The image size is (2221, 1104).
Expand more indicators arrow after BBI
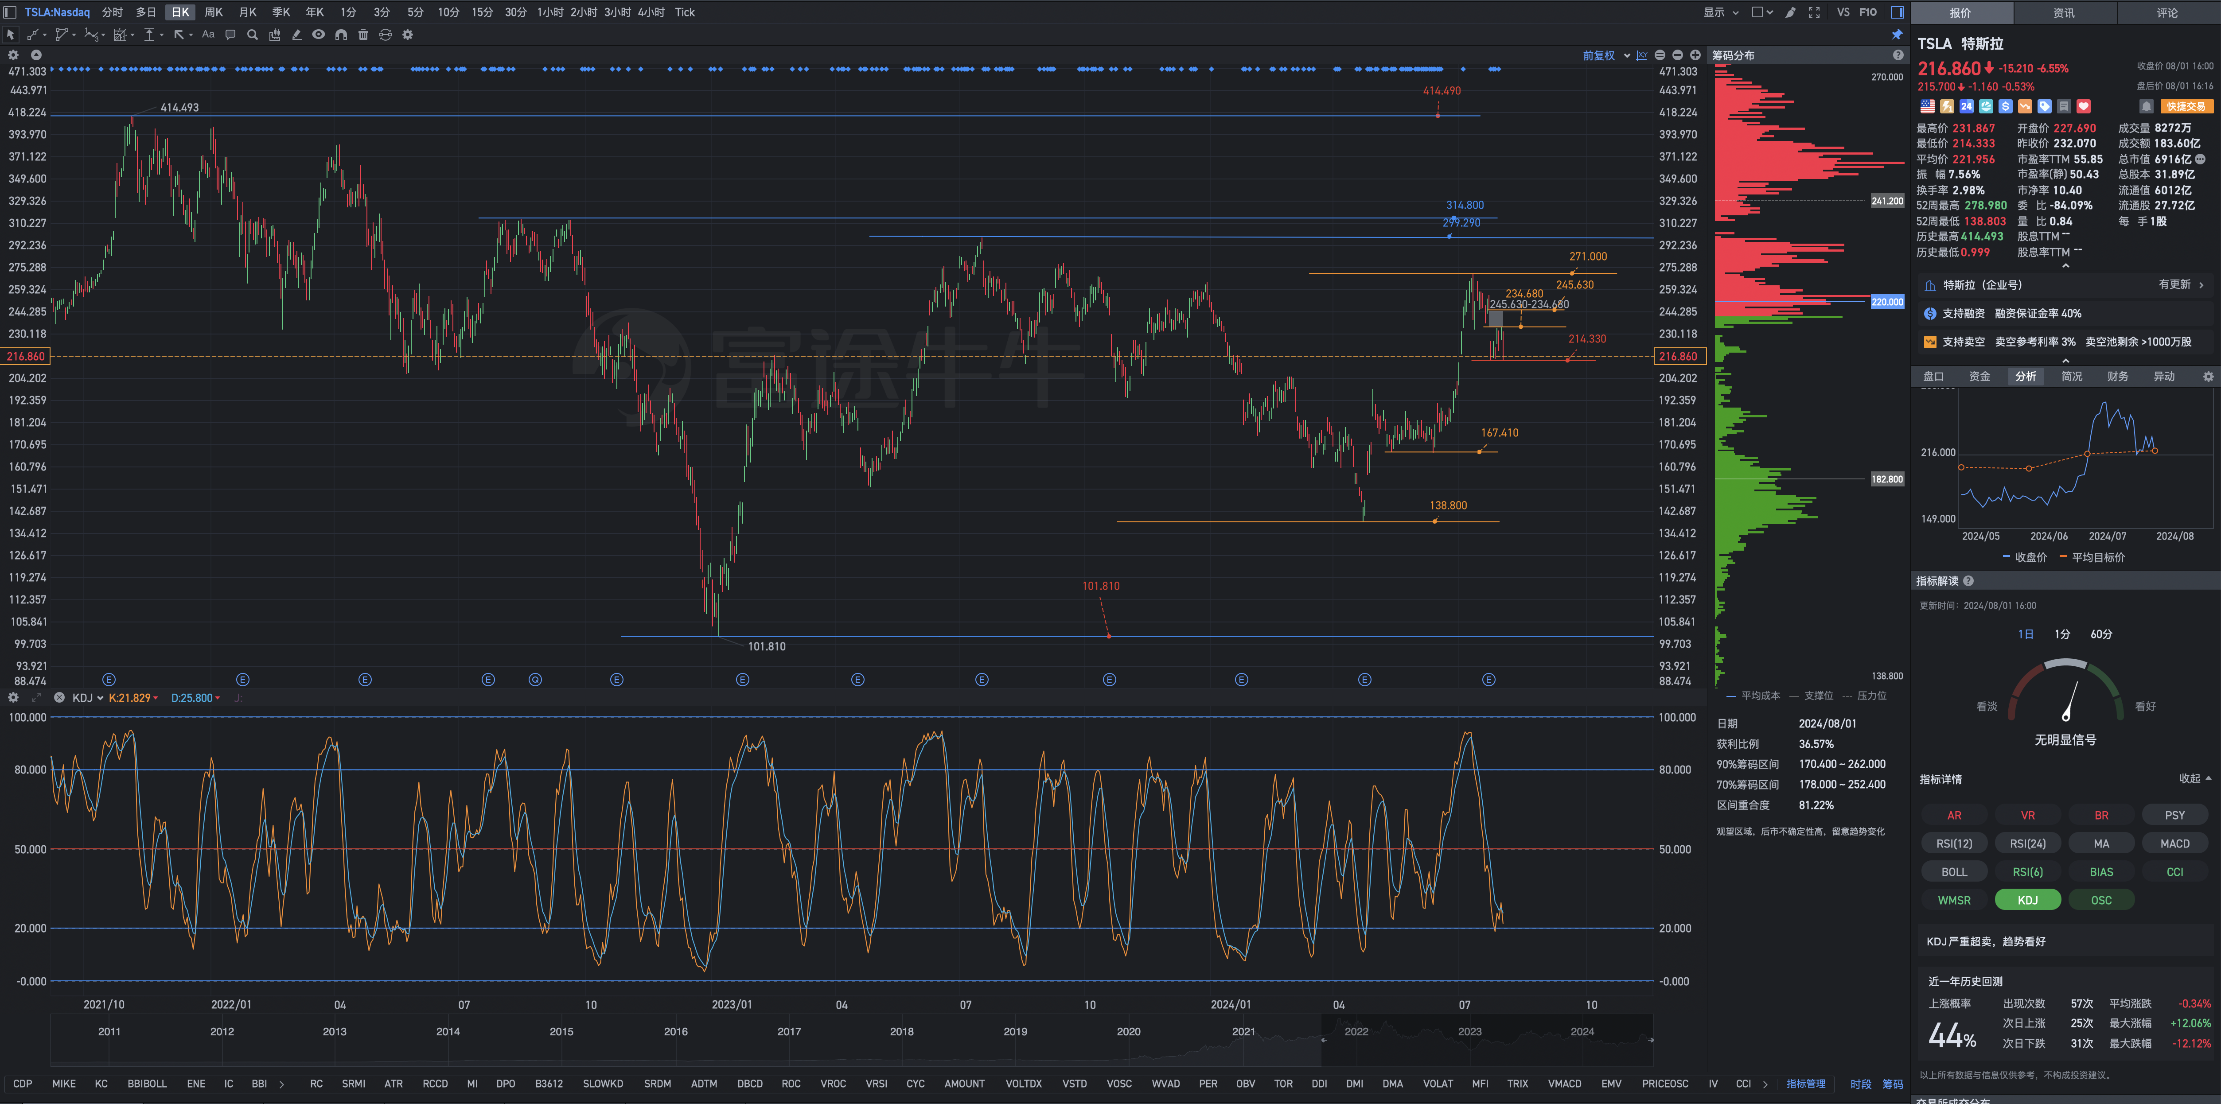282,1084
